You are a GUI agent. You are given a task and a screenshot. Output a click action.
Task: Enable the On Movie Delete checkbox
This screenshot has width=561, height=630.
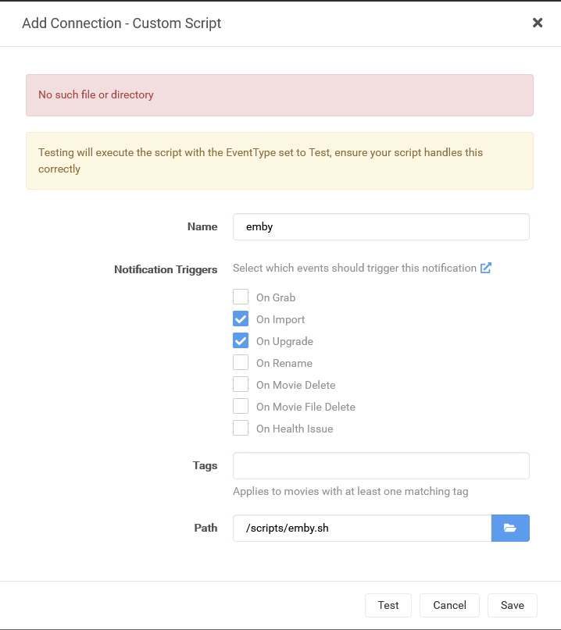pos(241,385)
